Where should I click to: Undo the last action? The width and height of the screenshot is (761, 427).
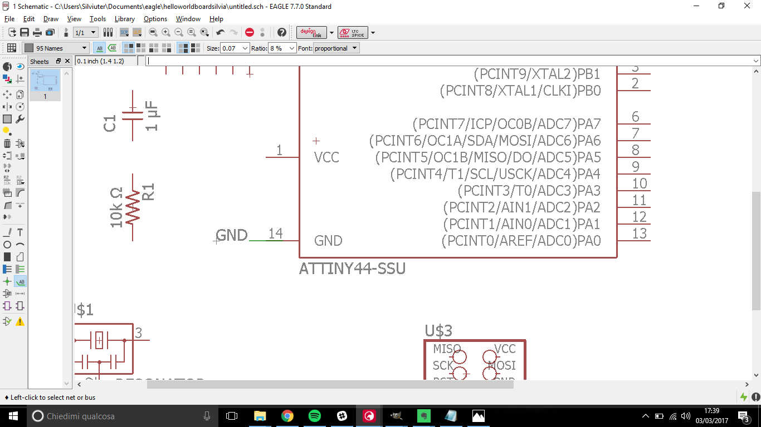pos(221,32)
